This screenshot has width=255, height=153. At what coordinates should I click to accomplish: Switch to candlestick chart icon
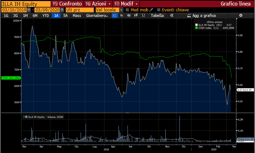tap(122, 16)
